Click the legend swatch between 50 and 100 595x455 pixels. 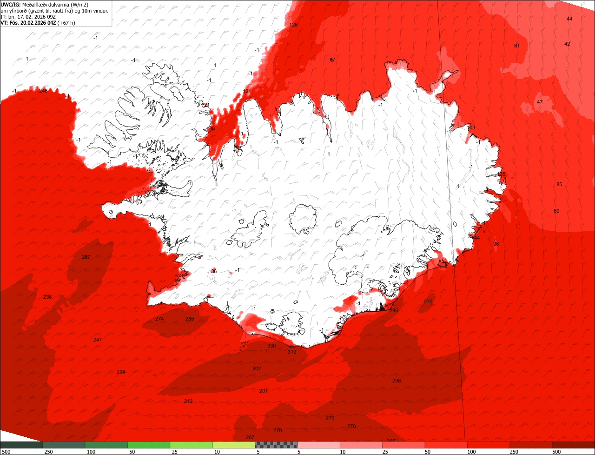[446, 445]
